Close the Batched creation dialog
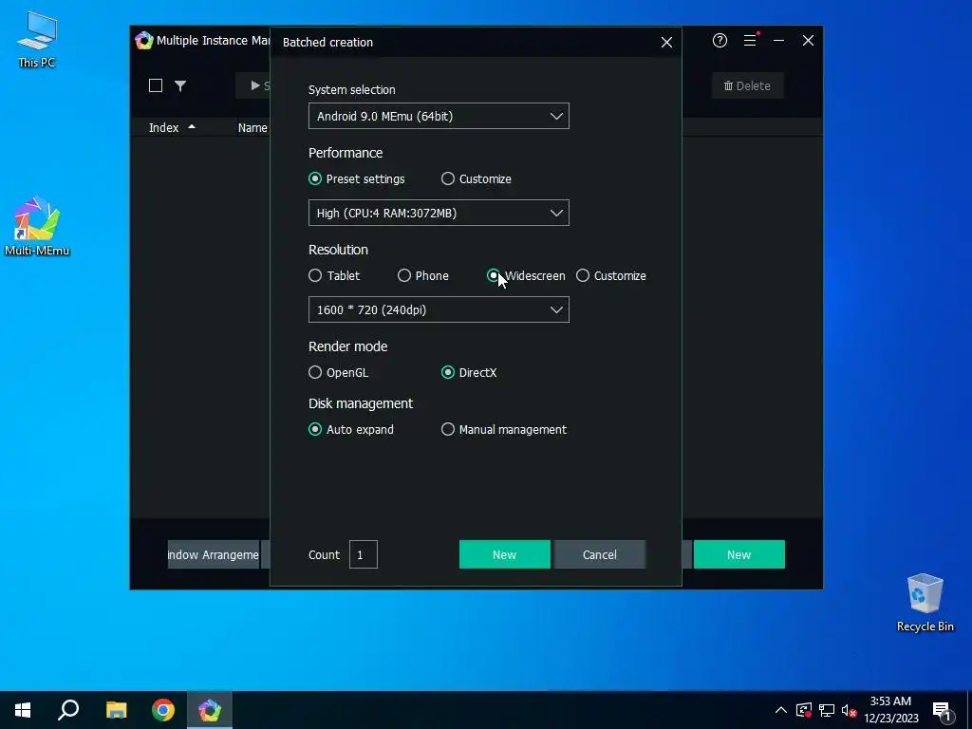Screen dimensions: 972x729 [666, 42]
